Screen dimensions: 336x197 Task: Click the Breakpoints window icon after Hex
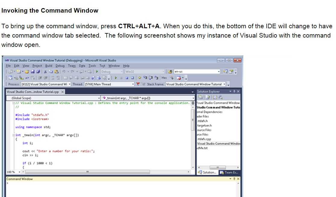(178, 78)
